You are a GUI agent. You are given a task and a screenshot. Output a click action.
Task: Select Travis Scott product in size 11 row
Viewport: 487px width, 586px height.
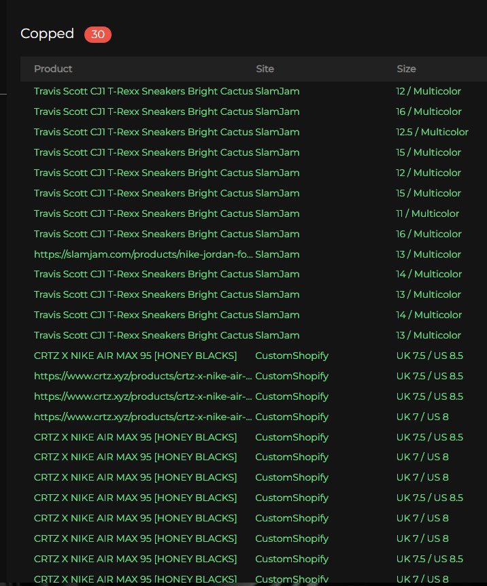(144, 213)
